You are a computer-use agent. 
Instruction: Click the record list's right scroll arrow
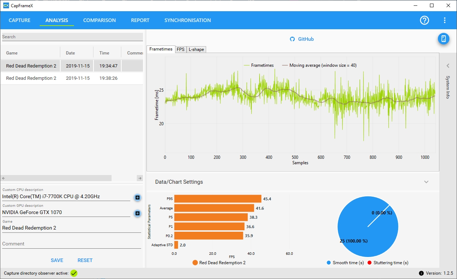coord(140,178)
